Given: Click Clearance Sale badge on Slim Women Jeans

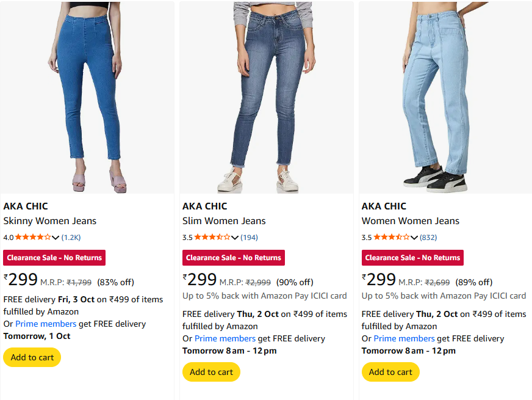Looking at the screenshot, I should point(234,258).
